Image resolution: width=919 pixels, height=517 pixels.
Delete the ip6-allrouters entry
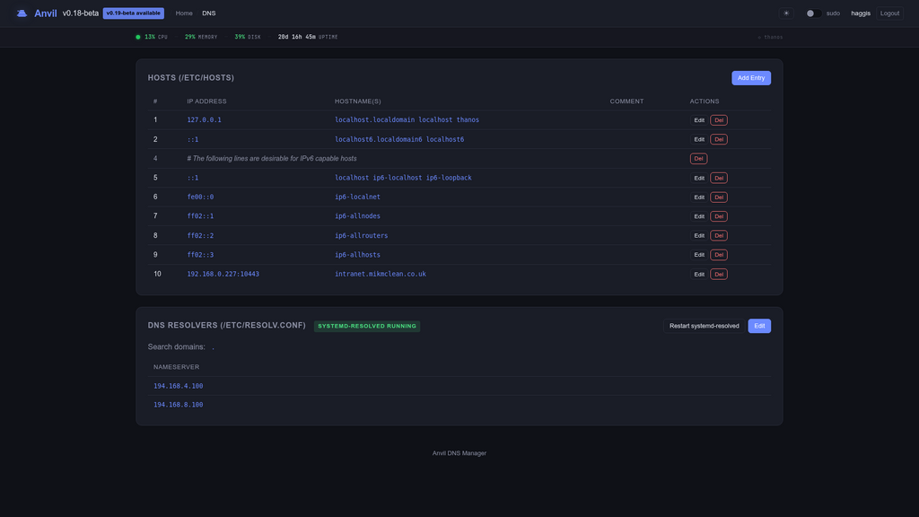719,236
